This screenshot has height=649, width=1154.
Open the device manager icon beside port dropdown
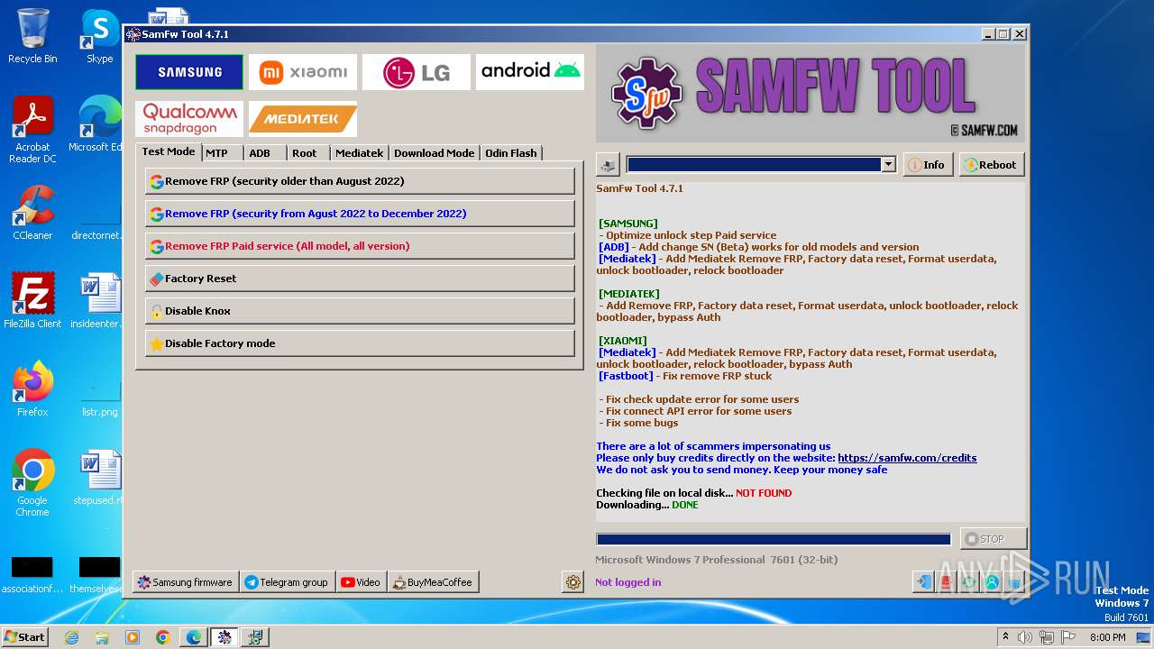[608, 165]
